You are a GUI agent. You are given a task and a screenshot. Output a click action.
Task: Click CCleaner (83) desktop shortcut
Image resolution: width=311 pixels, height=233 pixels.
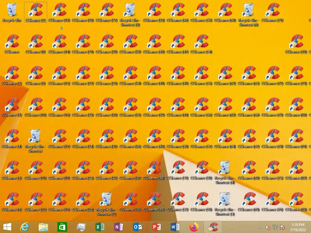pos(296,201)
